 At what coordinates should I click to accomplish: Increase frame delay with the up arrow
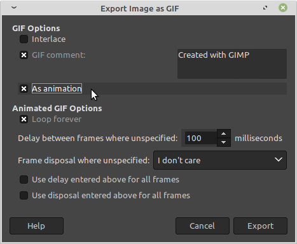point(224,134)
